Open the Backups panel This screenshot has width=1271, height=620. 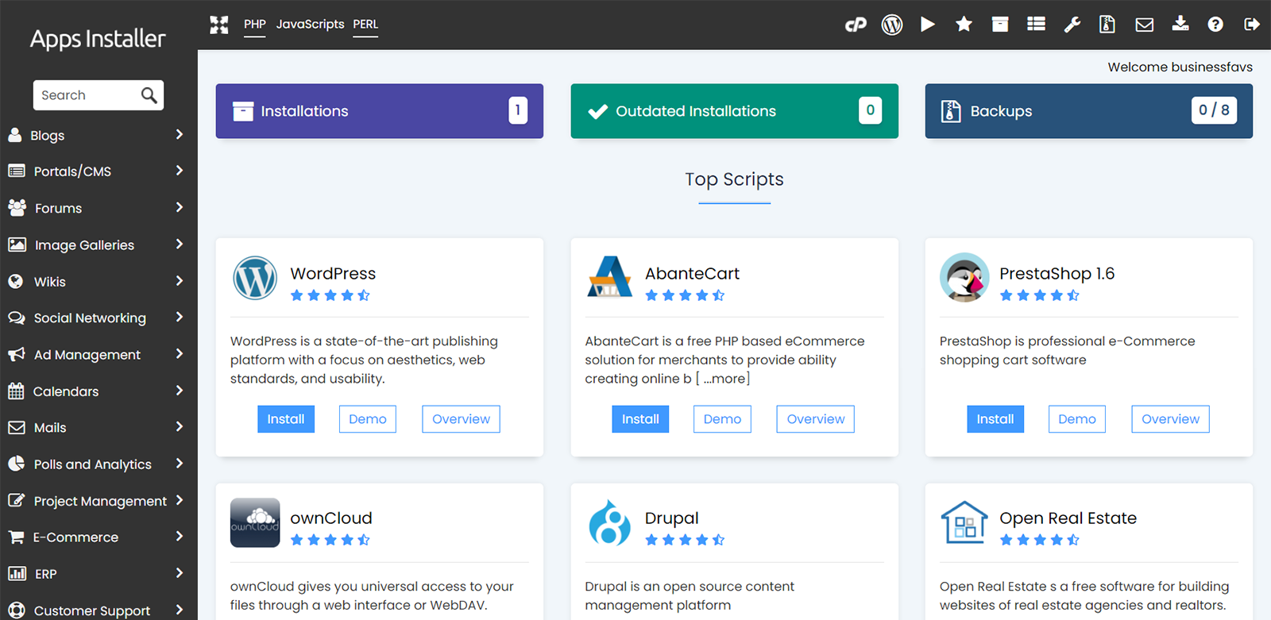click(1088, 111)
